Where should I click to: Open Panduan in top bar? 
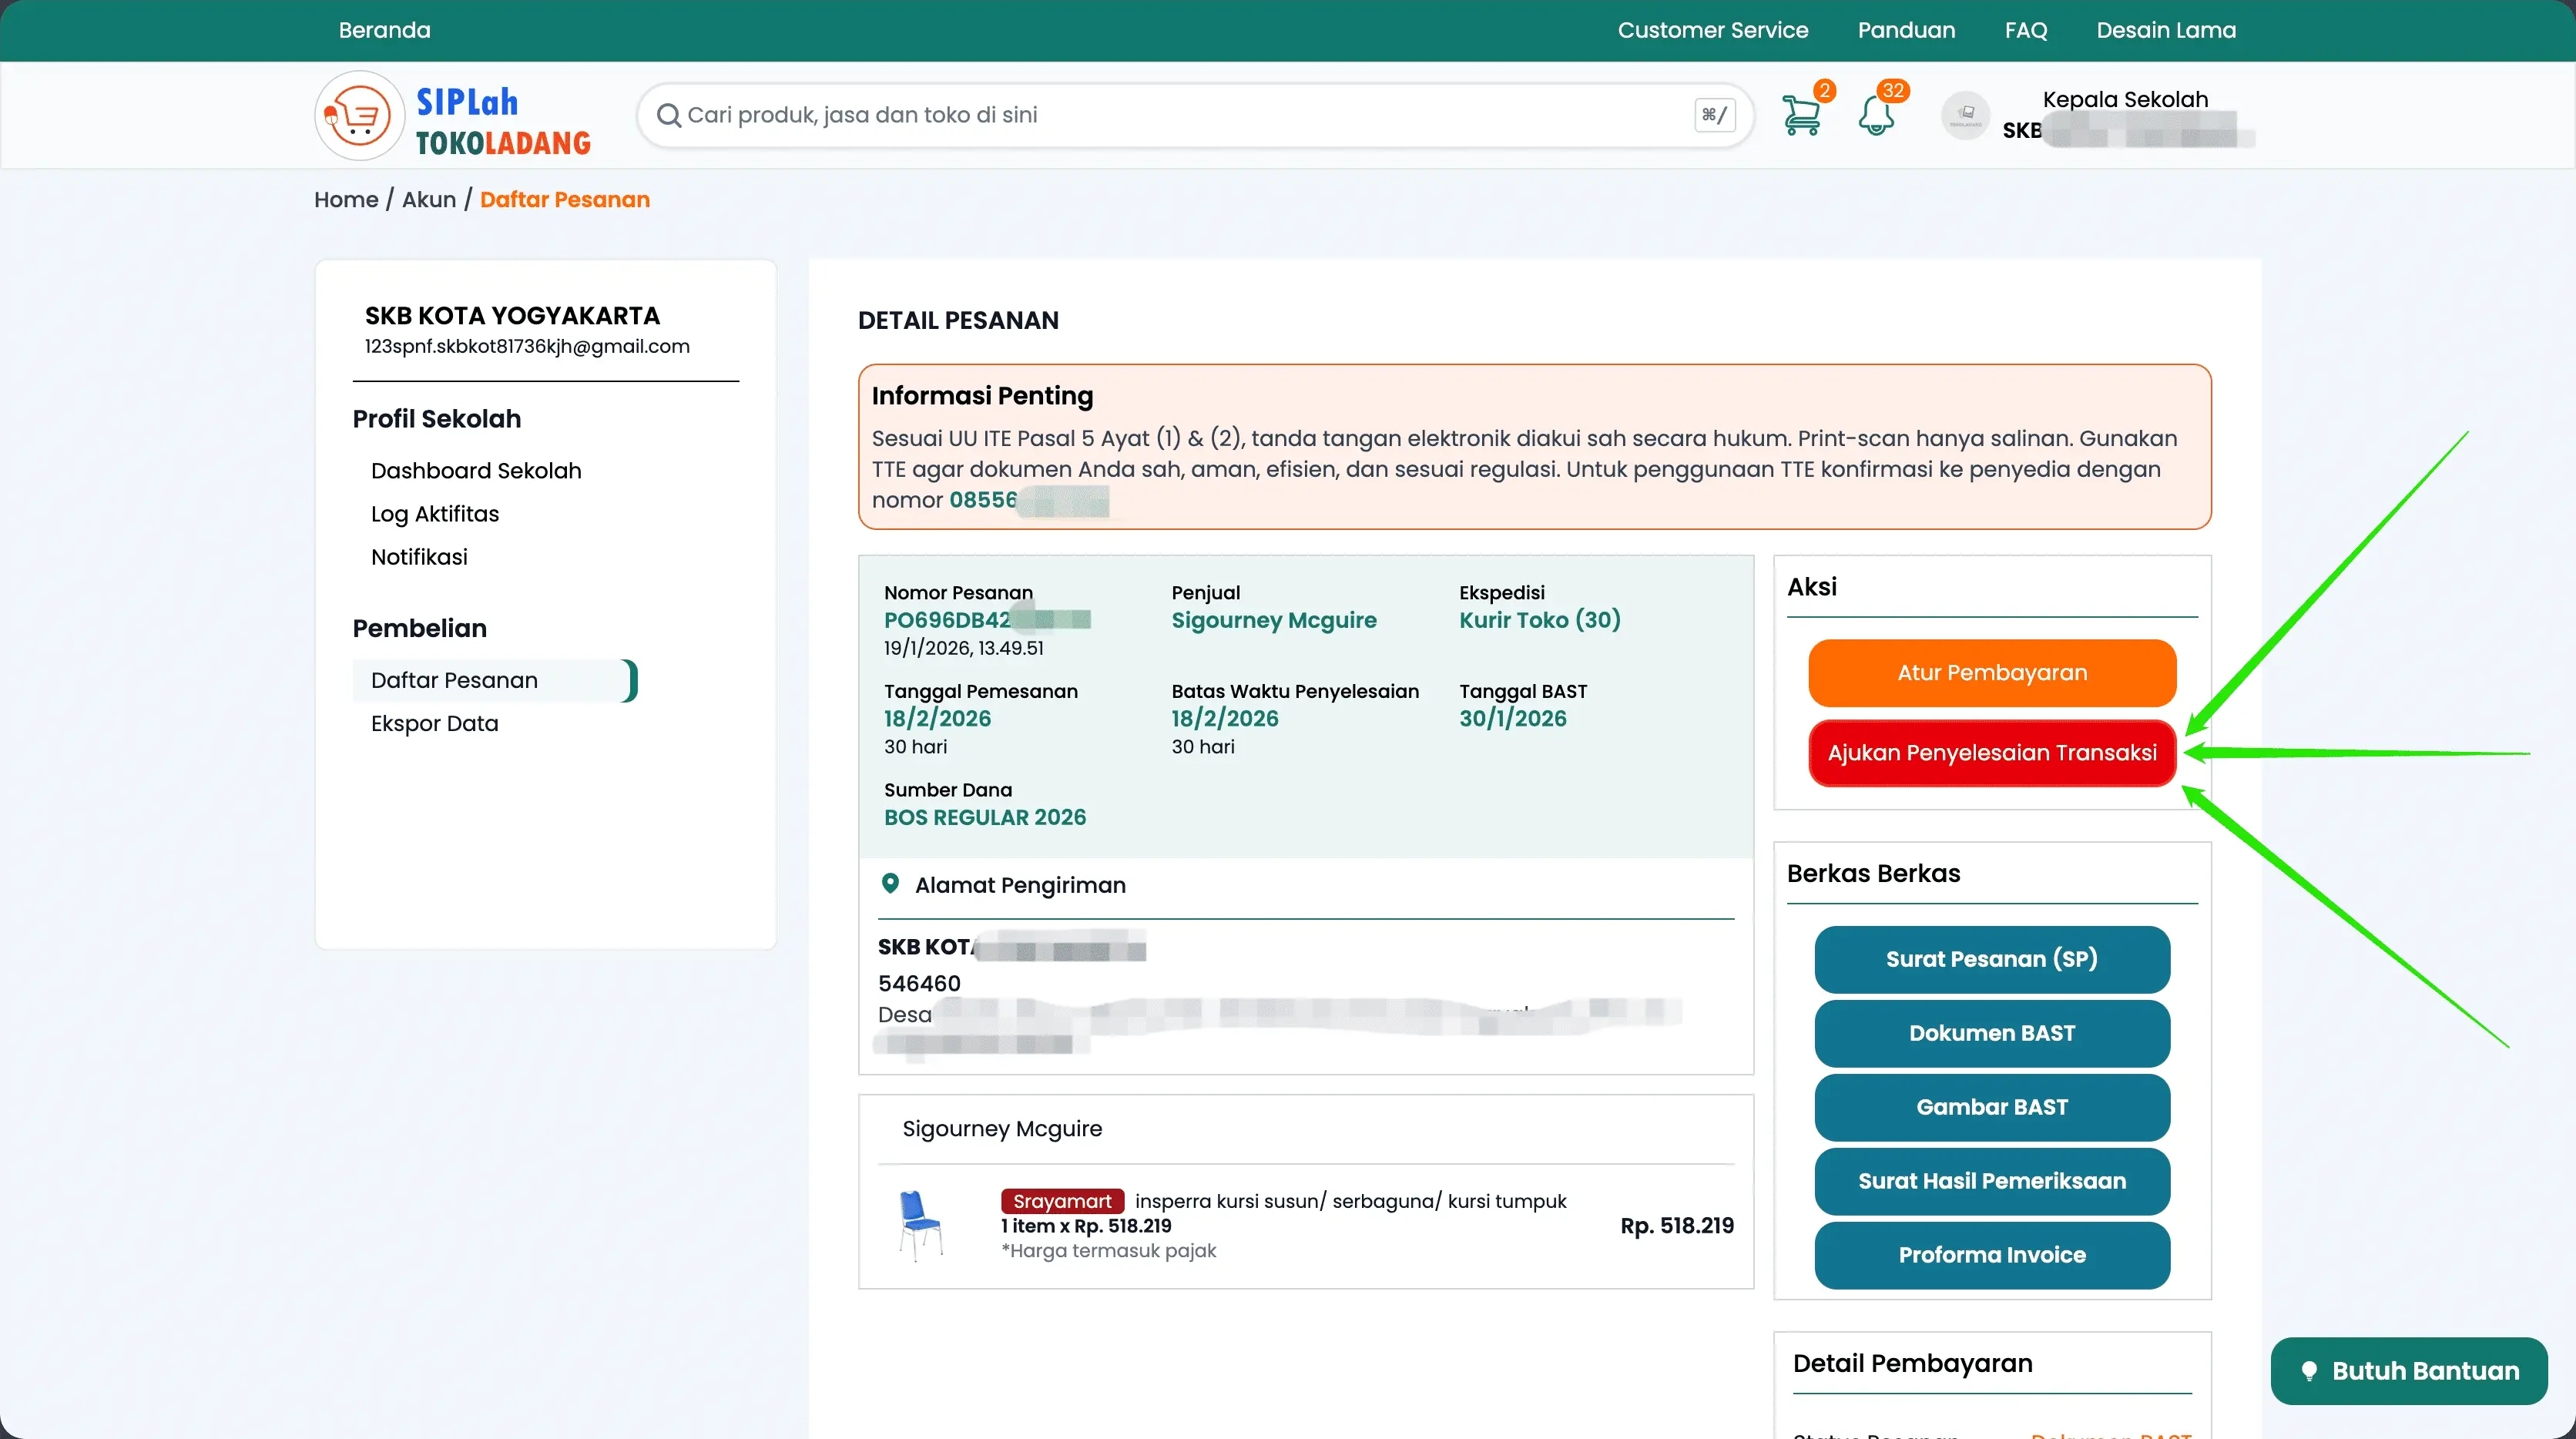click(x=1906, y=30)
